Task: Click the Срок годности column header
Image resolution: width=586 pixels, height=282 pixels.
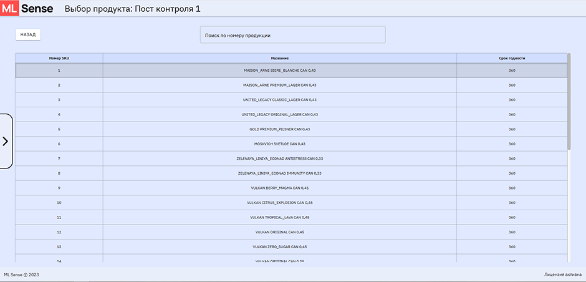Action: [x=512, y=58]
